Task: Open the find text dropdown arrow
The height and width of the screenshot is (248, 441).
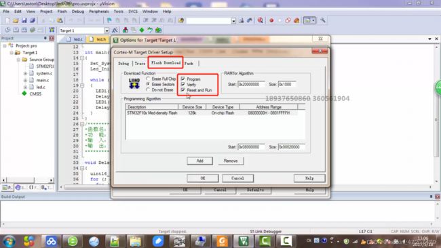Action: (x=233, y=21)
